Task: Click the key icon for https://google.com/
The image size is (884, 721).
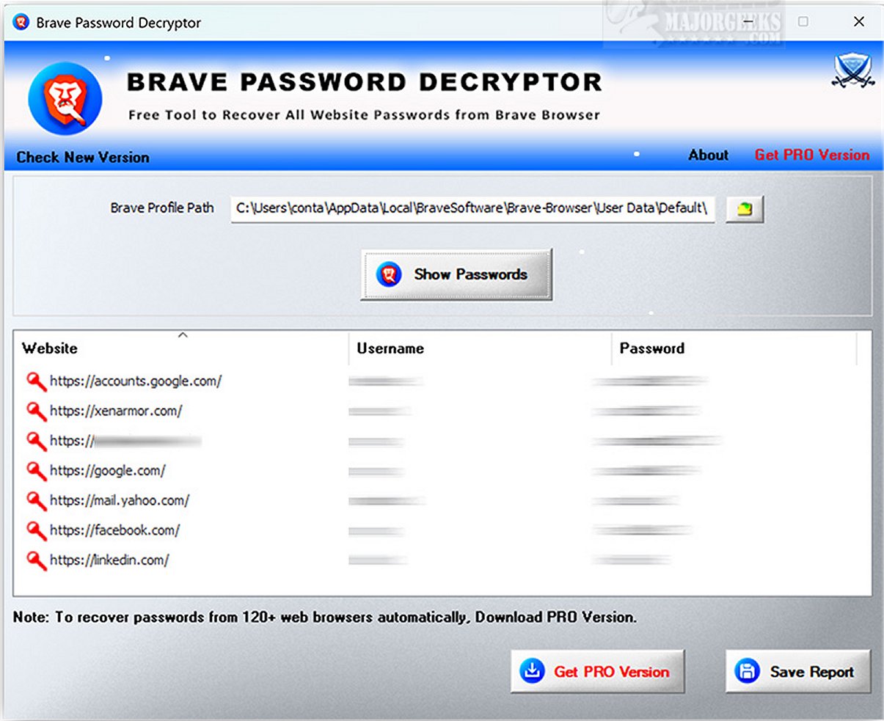Action: [x=36, y=471]
